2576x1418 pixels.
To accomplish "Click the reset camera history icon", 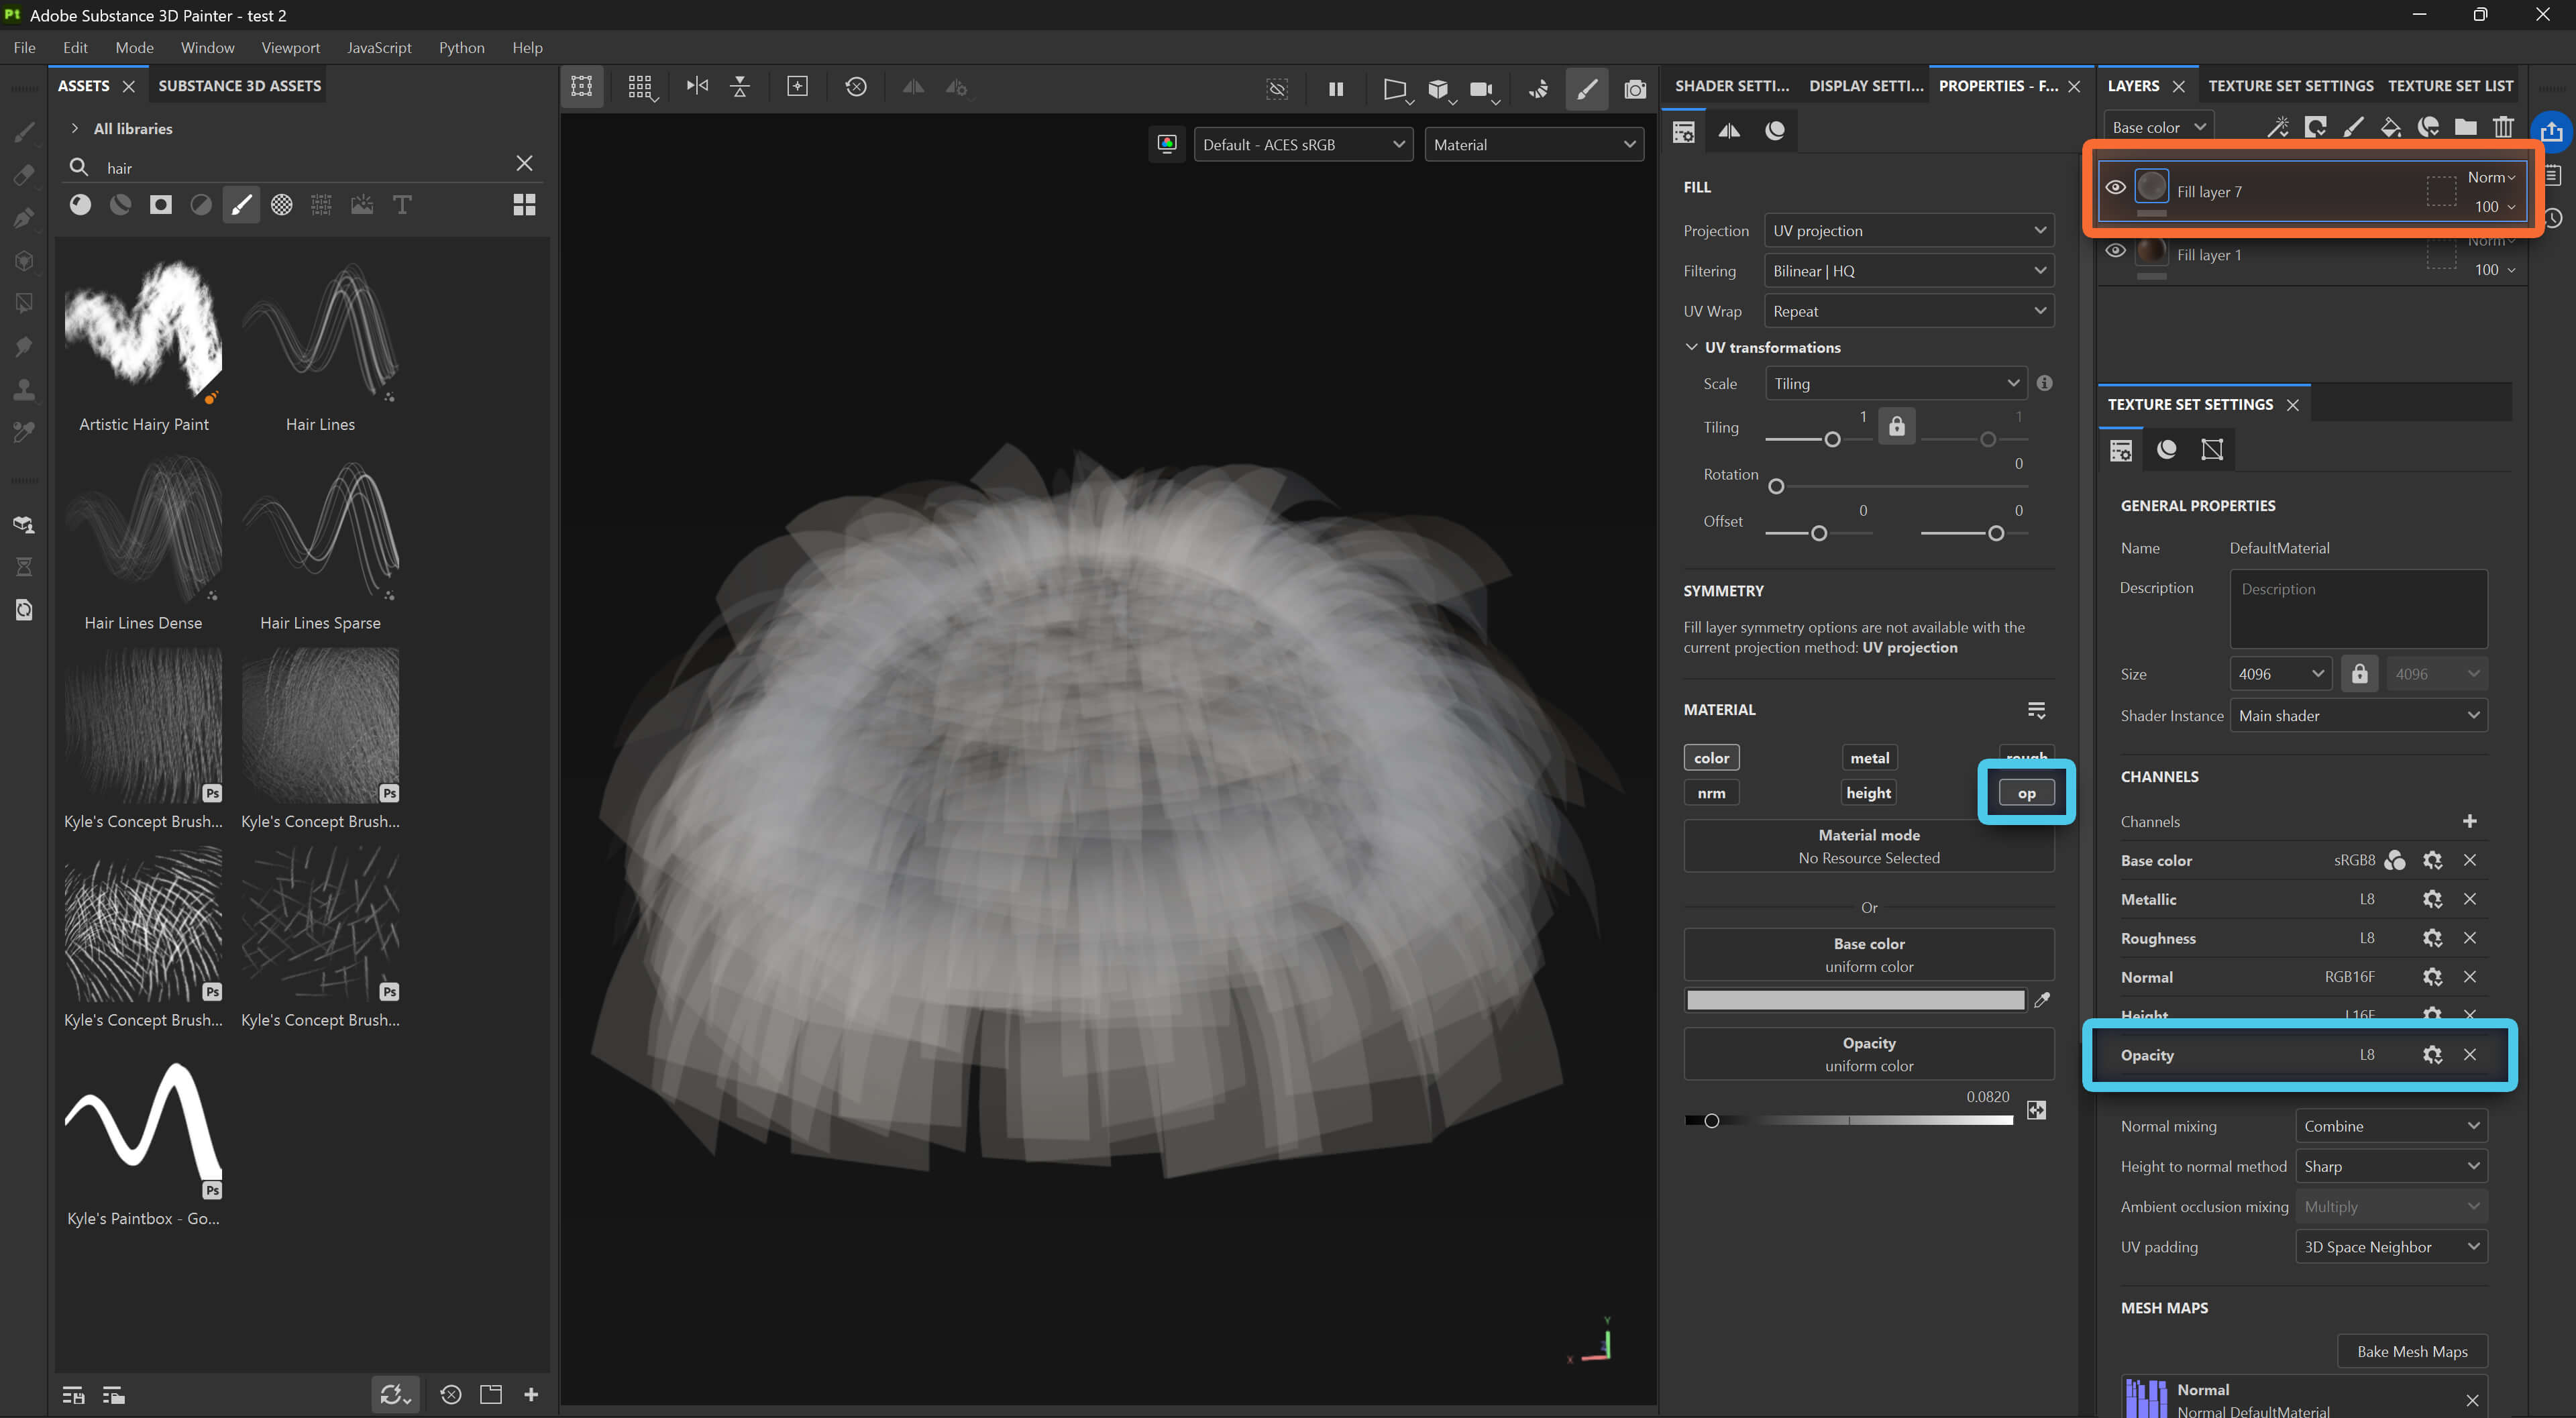I will pyautogui.click(x=856, y=87).
